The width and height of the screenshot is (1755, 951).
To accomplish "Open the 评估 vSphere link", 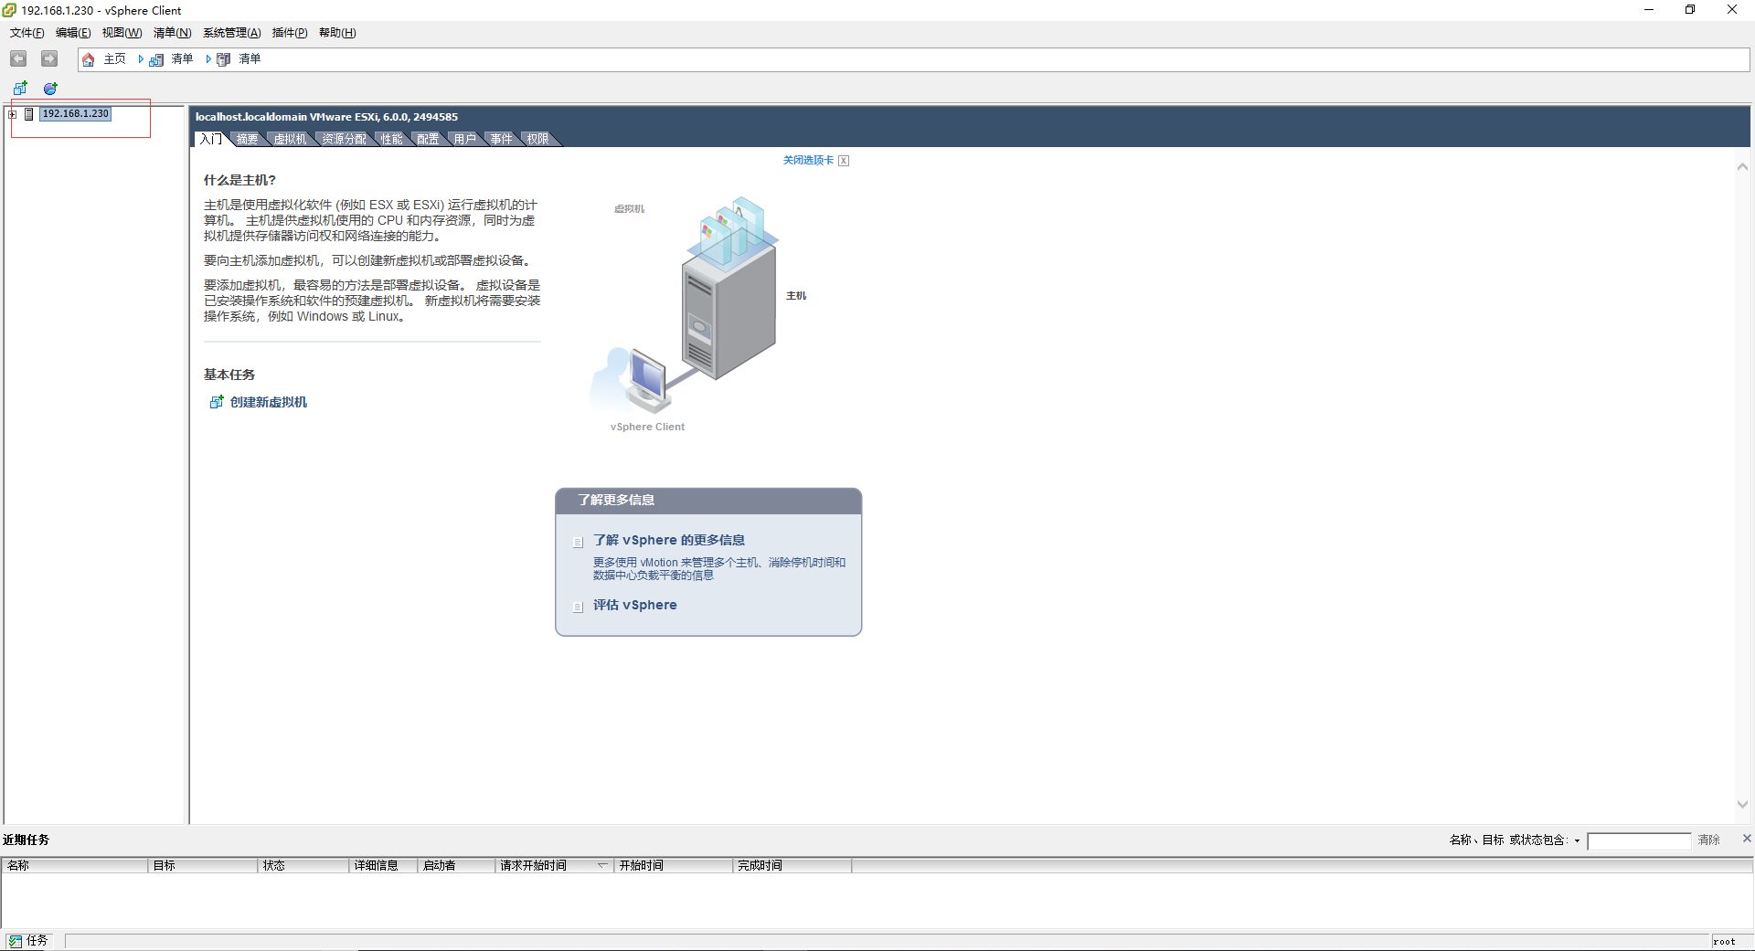I will click(635, 605).
